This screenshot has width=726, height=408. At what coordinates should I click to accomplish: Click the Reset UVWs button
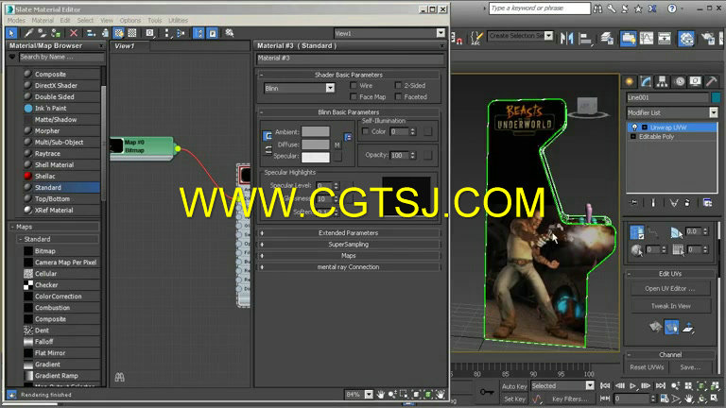click(647, 367)
